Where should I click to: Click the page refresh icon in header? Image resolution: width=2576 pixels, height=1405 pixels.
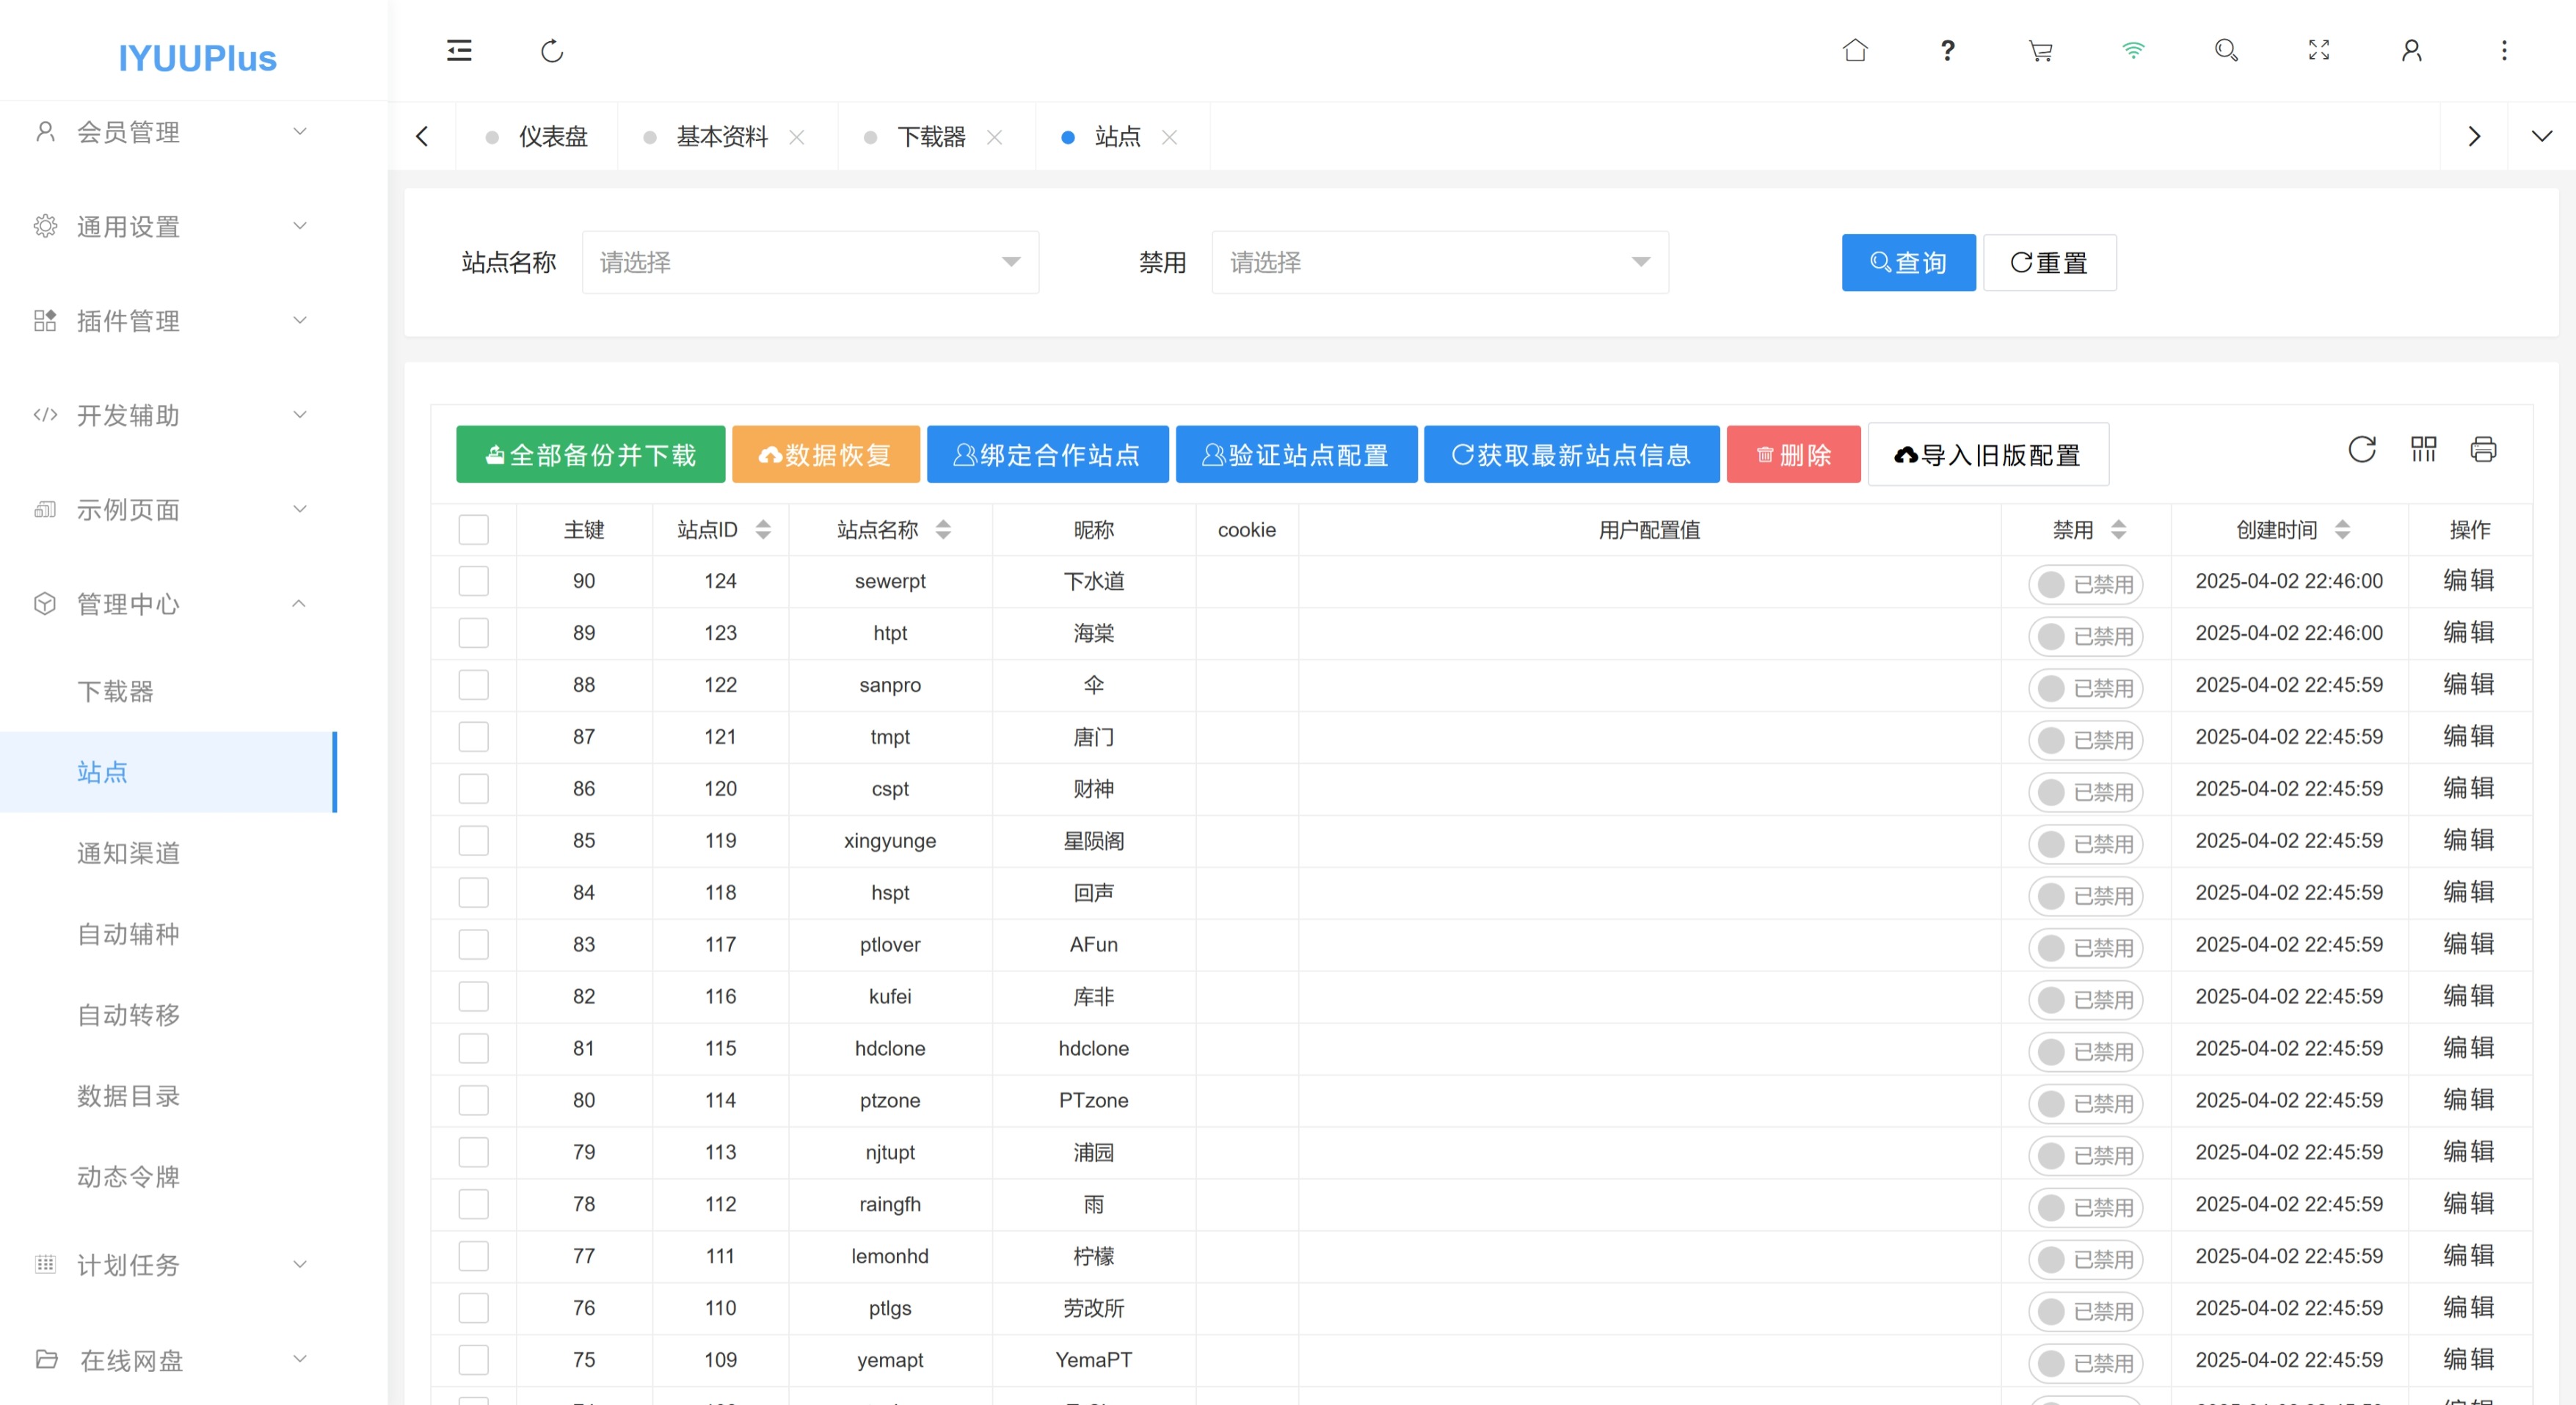coord(552,50)
